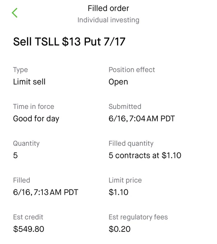Tap the Individual investing subtitle

click(x=108, y=20)
